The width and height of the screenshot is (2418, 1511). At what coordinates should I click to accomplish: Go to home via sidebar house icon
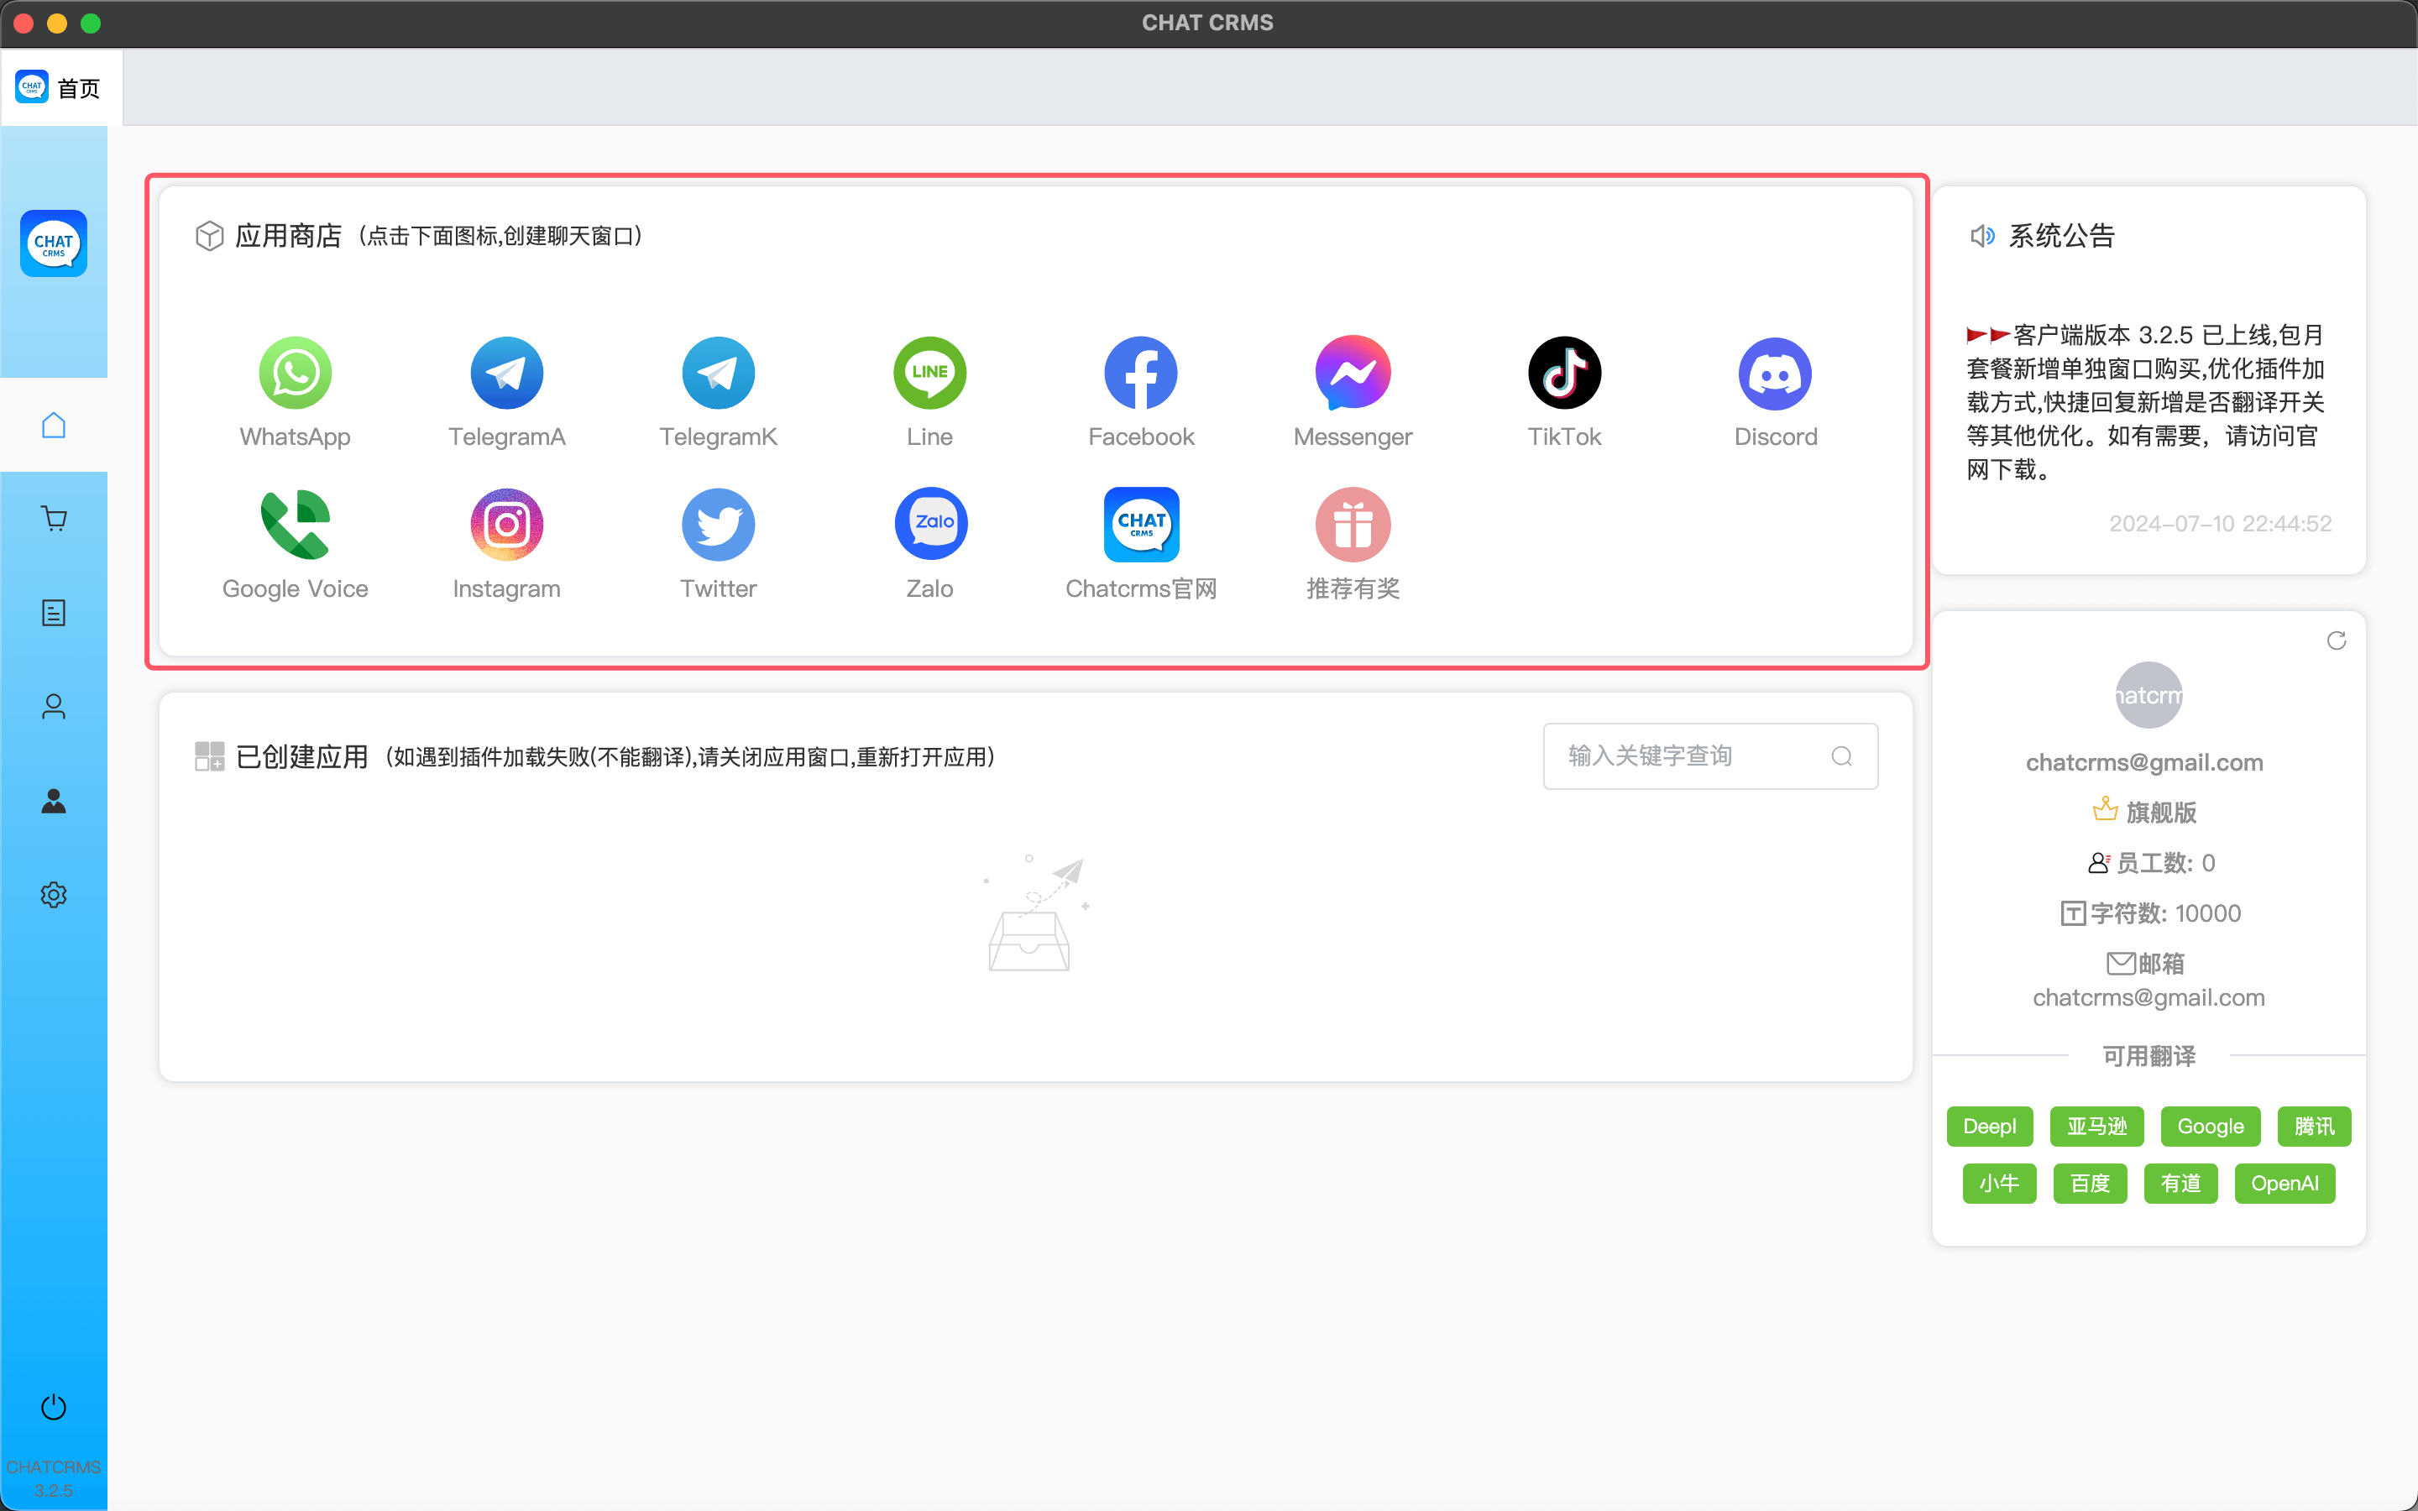click(54, 425)
